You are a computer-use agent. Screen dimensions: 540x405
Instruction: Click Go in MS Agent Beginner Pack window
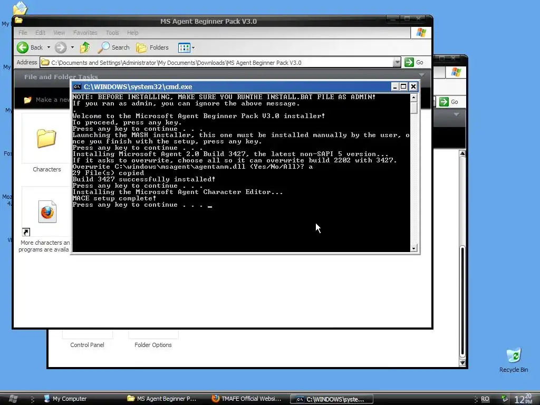click(x=414, y=62)
